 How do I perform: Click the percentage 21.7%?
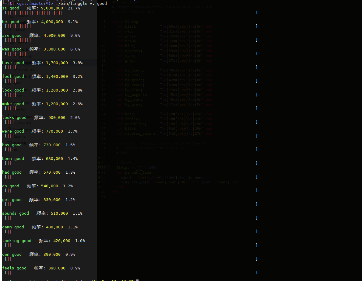pos(74,8)
